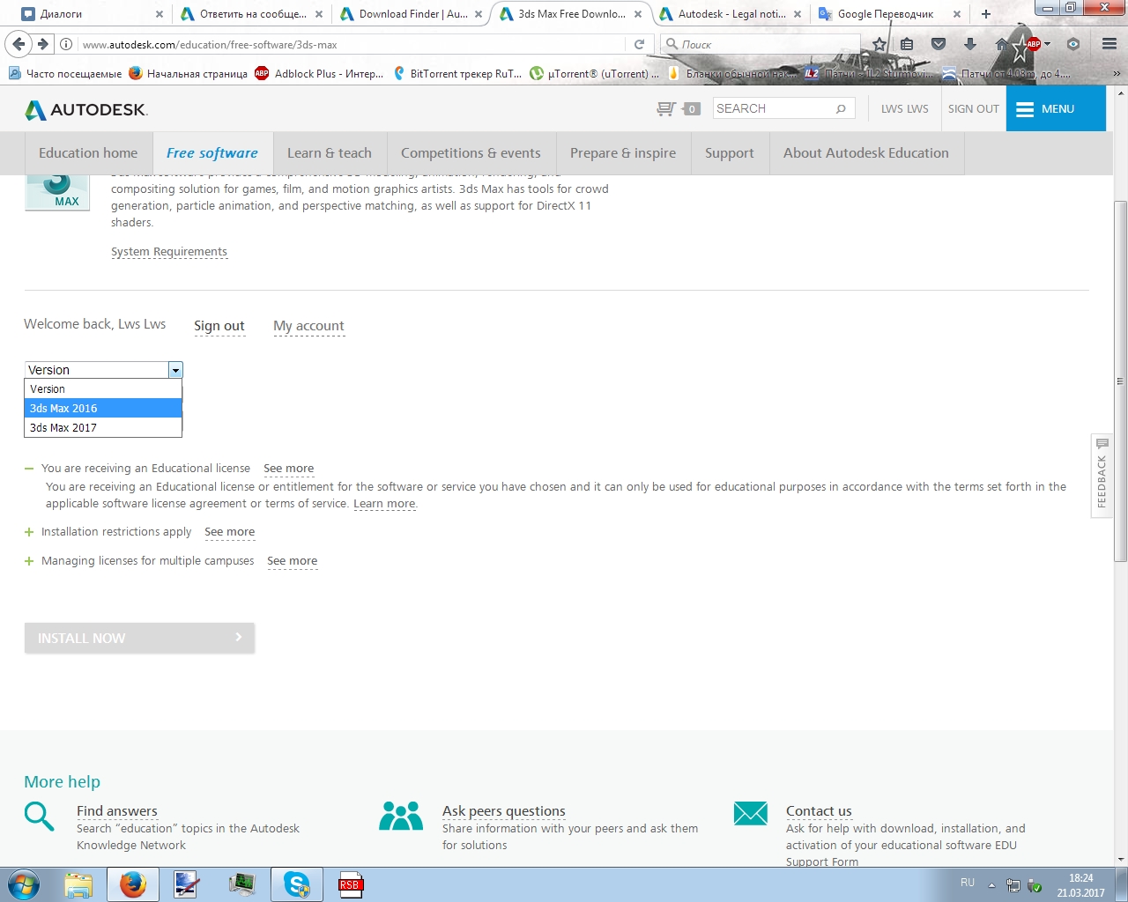Select 3ds Max 2017 from the list
1128x902 pixels.
point(103,427)
